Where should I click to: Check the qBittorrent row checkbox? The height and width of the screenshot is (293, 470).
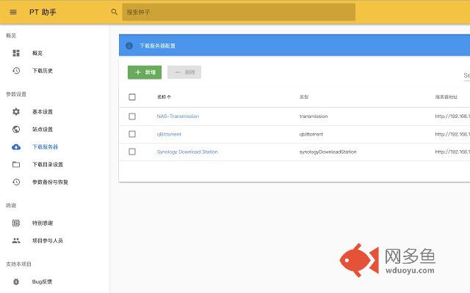coord(132,134)
